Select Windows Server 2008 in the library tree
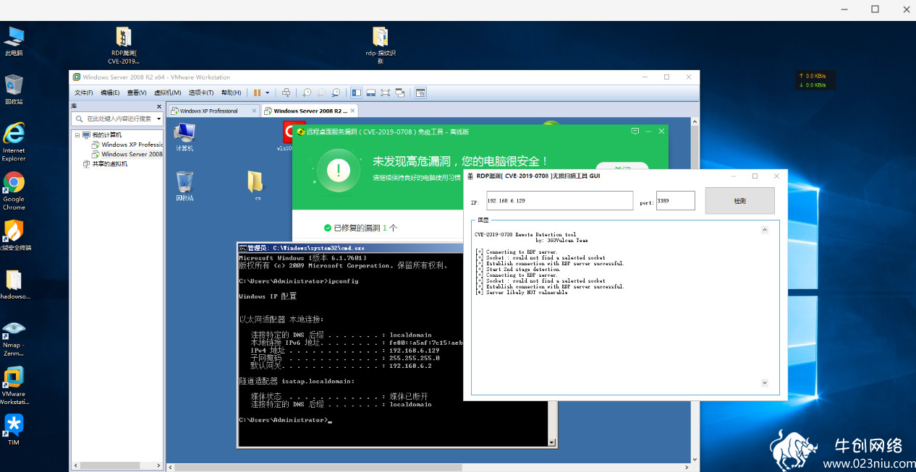Viewport: 916px width, 472px height. tap(127, 154)
